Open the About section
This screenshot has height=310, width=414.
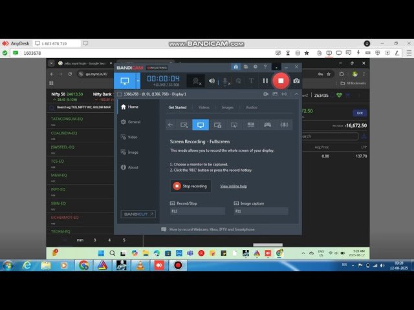tap(129, 167)
